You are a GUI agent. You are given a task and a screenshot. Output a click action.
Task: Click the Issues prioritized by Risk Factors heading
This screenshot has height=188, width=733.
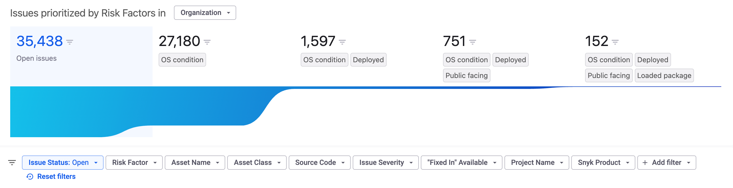tap(88, 13)
